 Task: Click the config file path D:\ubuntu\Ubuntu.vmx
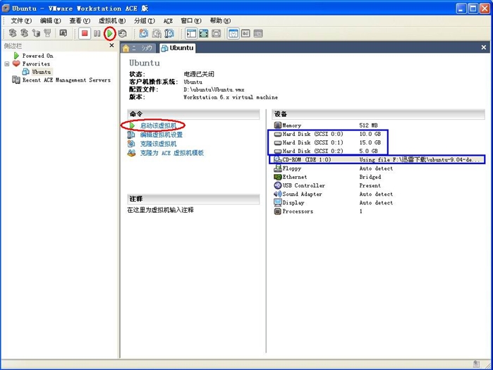(214, 90)
